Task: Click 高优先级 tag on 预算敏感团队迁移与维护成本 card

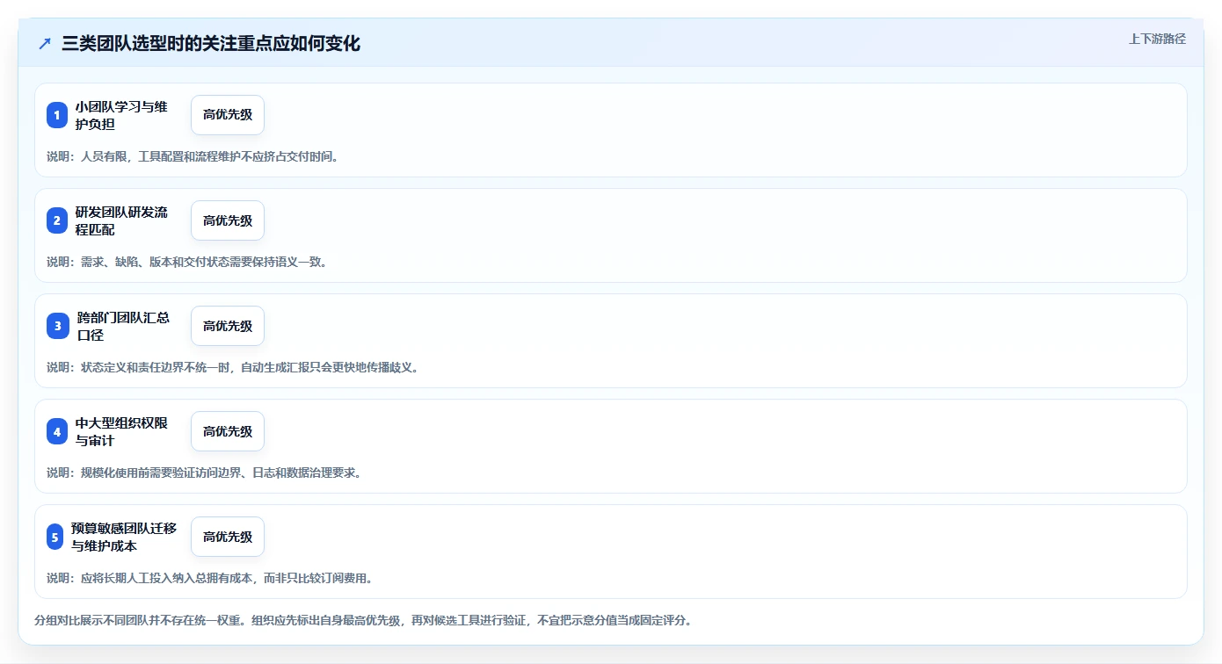Action: [228, 537]
